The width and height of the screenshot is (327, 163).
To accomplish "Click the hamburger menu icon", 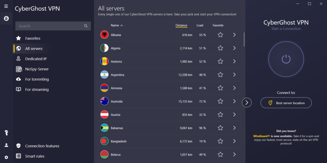I will click(x=6, y=6).
